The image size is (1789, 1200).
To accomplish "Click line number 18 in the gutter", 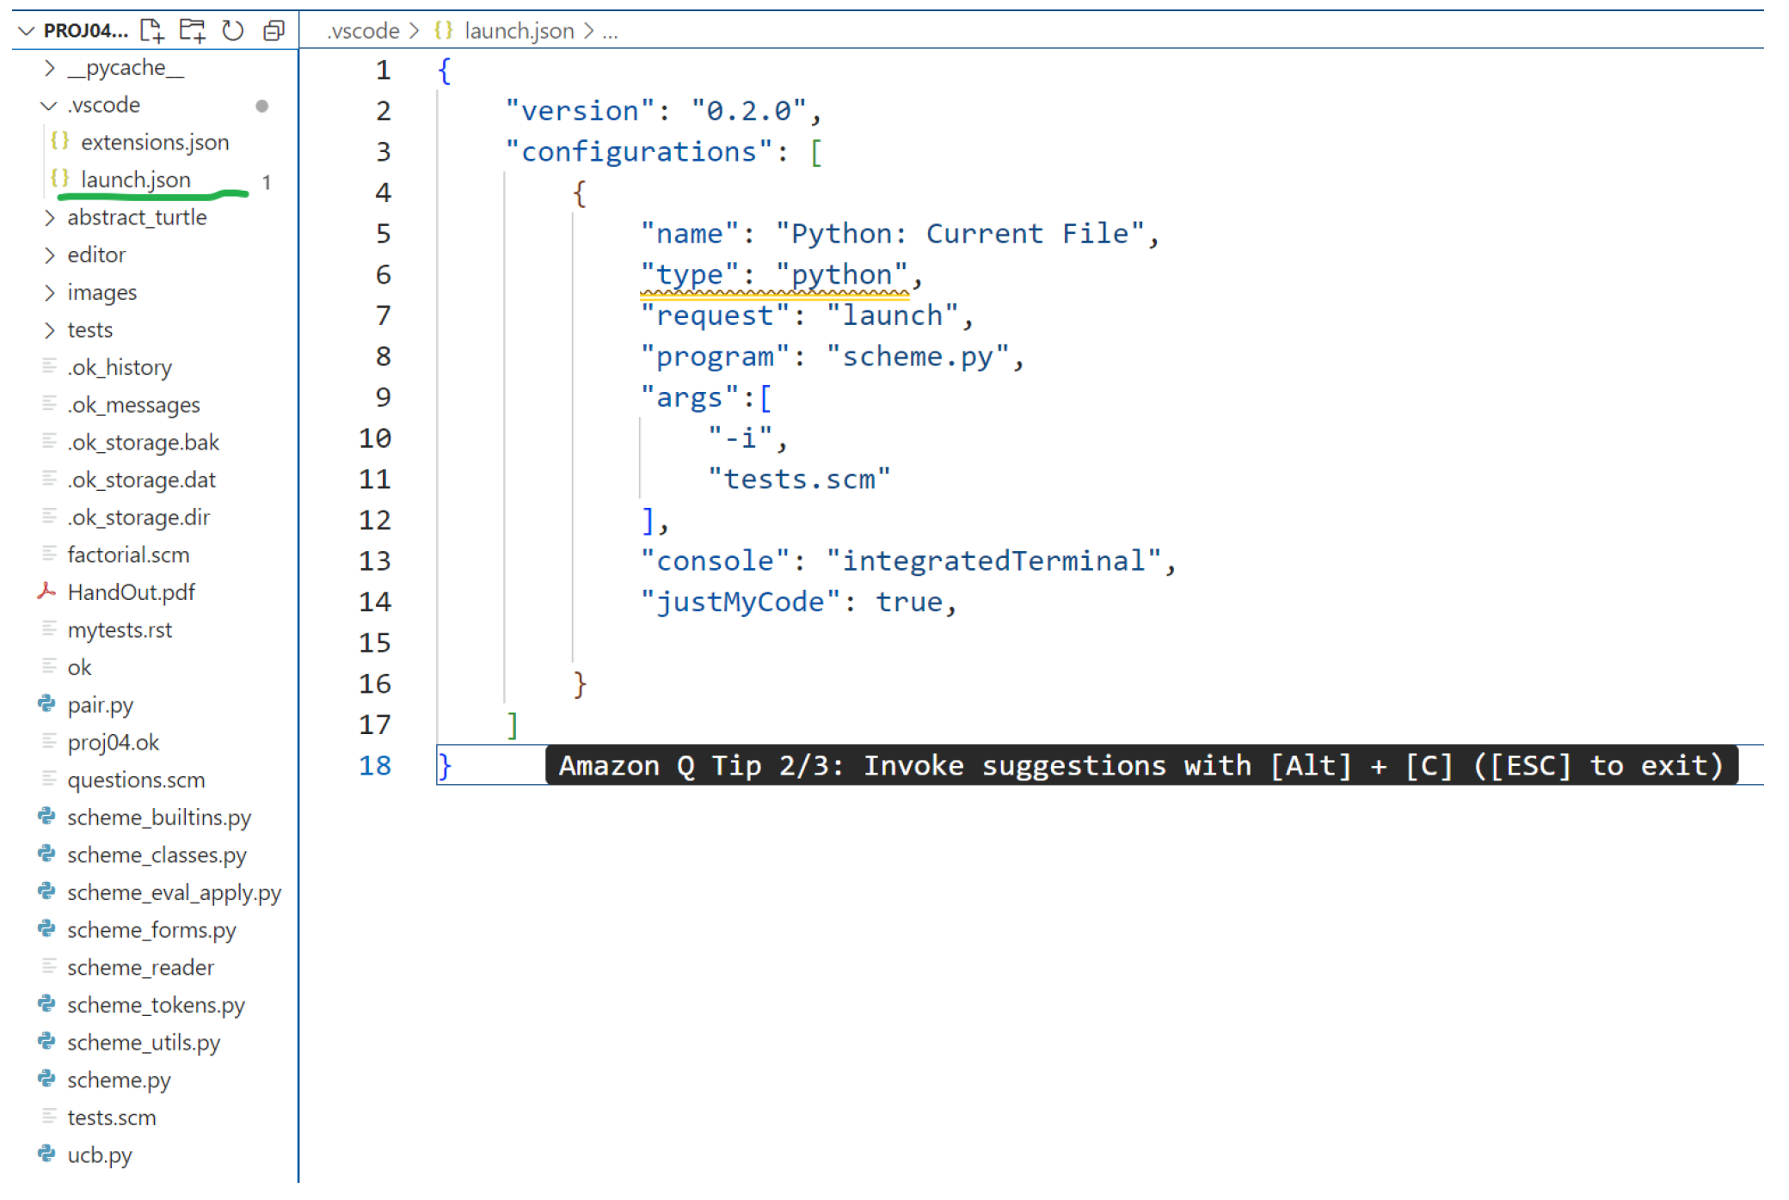I will (x=374, y=765).
